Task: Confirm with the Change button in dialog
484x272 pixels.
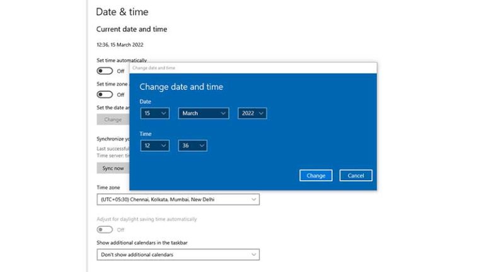Action: click(316, 176)
